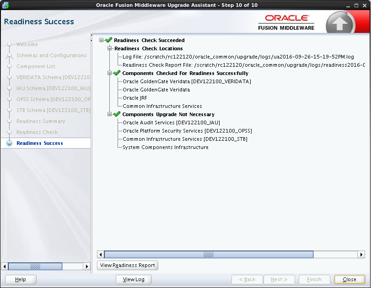This screenshot has width=371, height=288.
Task: Click right arrow of results horizontal scrollbar
Action: click(361, 255)
